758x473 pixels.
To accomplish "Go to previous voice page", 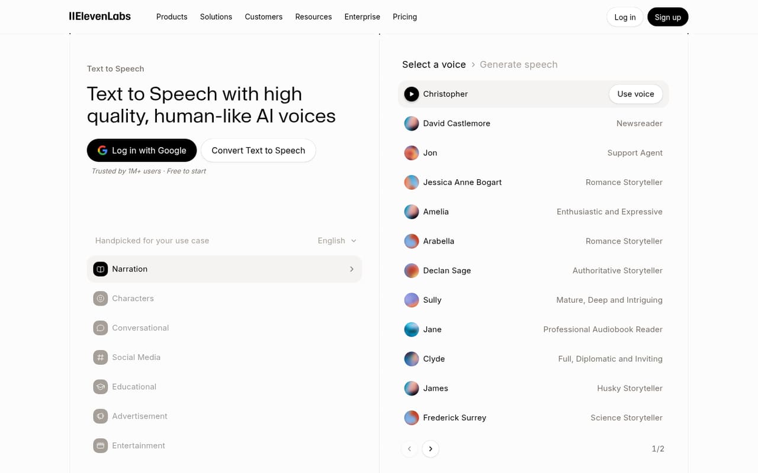I will [409, 449].
